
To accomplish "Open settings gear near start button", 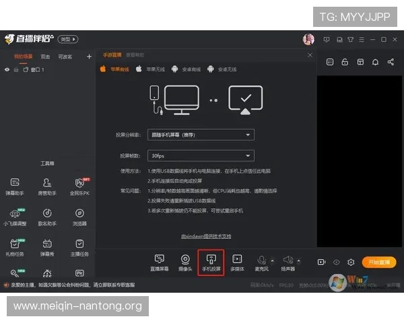I will pyautogui.click(x=351, y=262).
